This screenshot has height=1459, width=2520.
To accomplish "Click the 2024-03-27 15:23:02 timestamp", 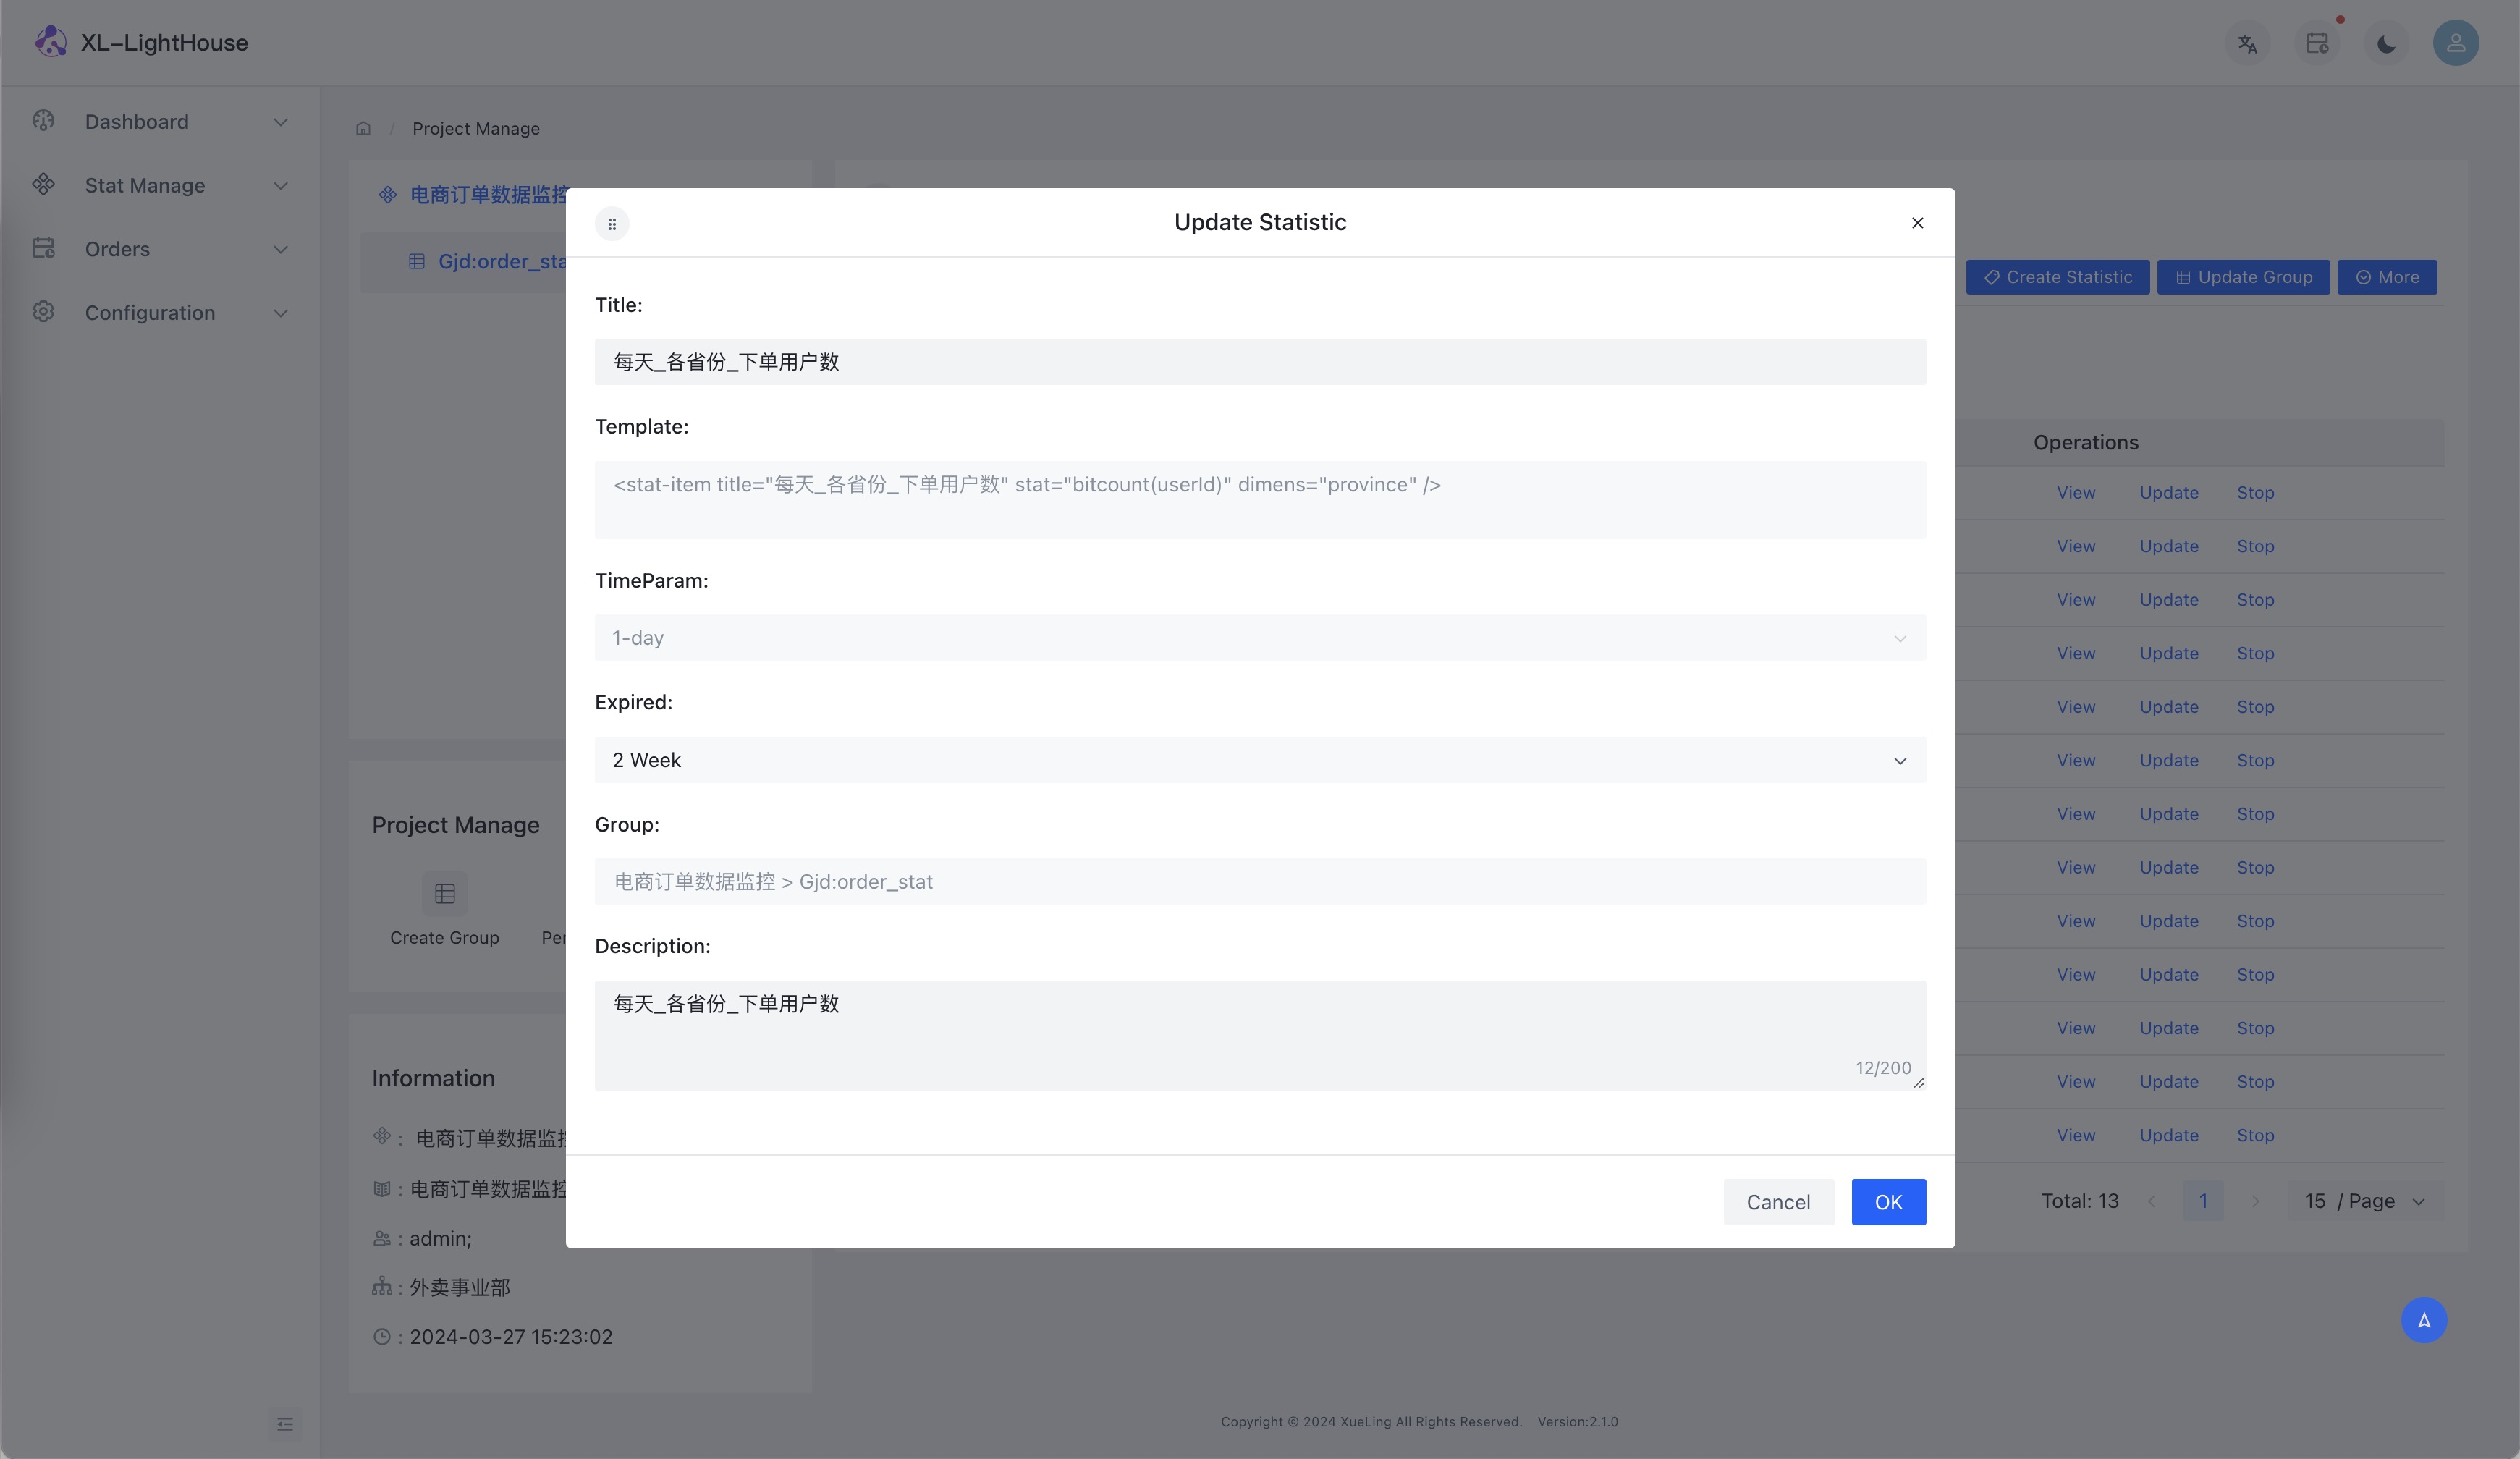I will coord(511,1337).
